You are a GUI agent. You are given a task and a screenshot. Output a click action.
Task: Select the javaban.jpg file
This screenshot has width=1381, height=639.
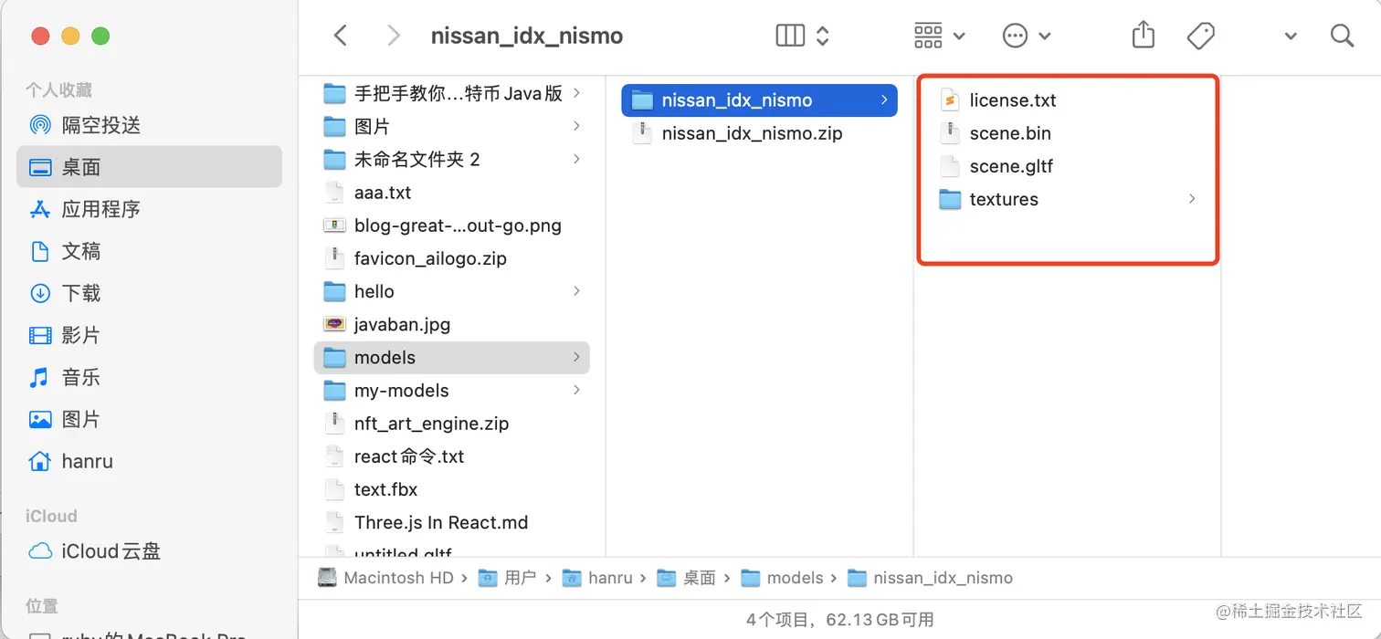click(x=451, y=324)
